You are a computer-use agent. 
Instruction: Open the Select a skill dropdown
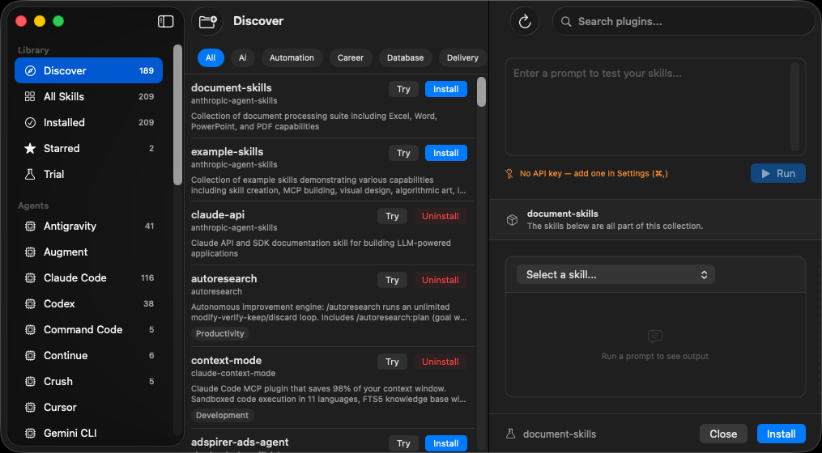[x=615, y=274]
